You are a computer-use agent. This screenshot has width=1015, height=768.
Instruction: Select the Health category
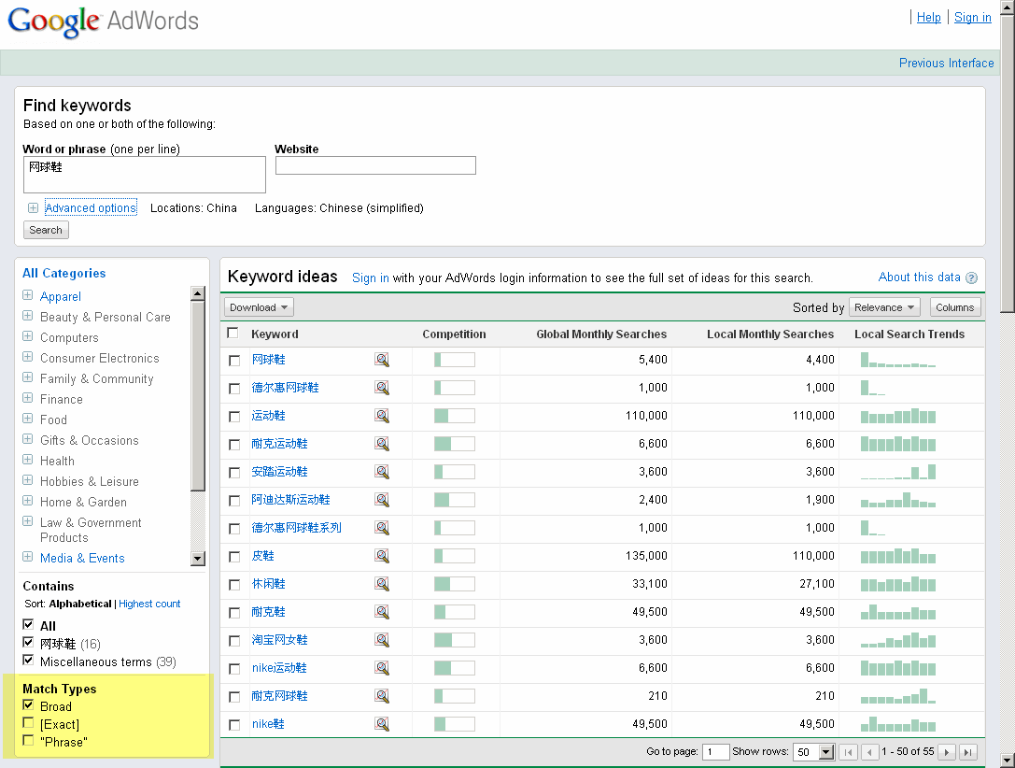57,461
